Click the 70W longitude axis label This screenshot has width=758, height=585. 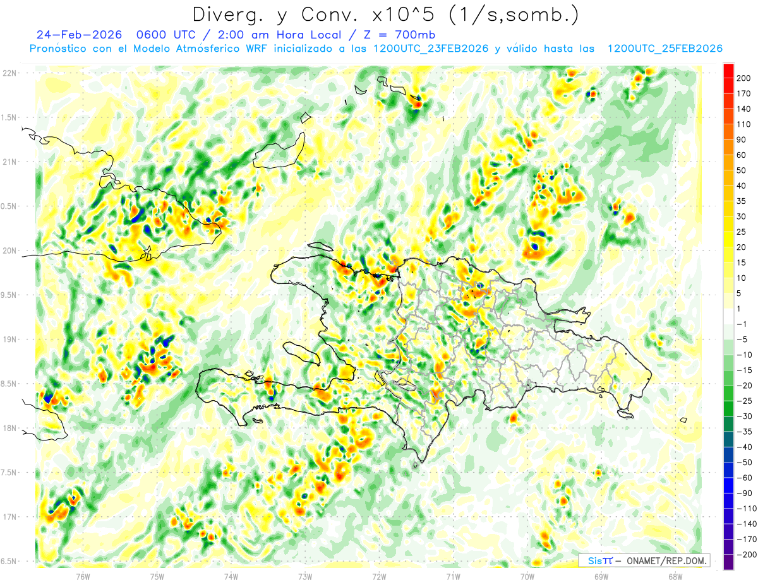click(x=527, y=576)
